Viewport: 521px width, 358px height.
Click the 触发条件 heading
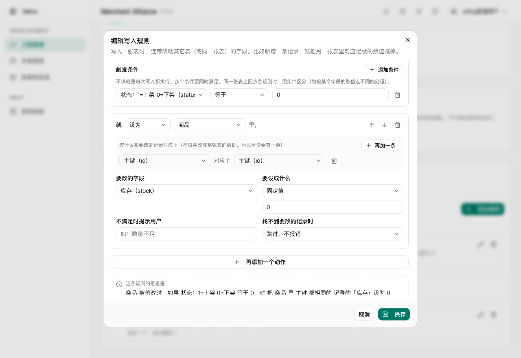click(127, 70)
